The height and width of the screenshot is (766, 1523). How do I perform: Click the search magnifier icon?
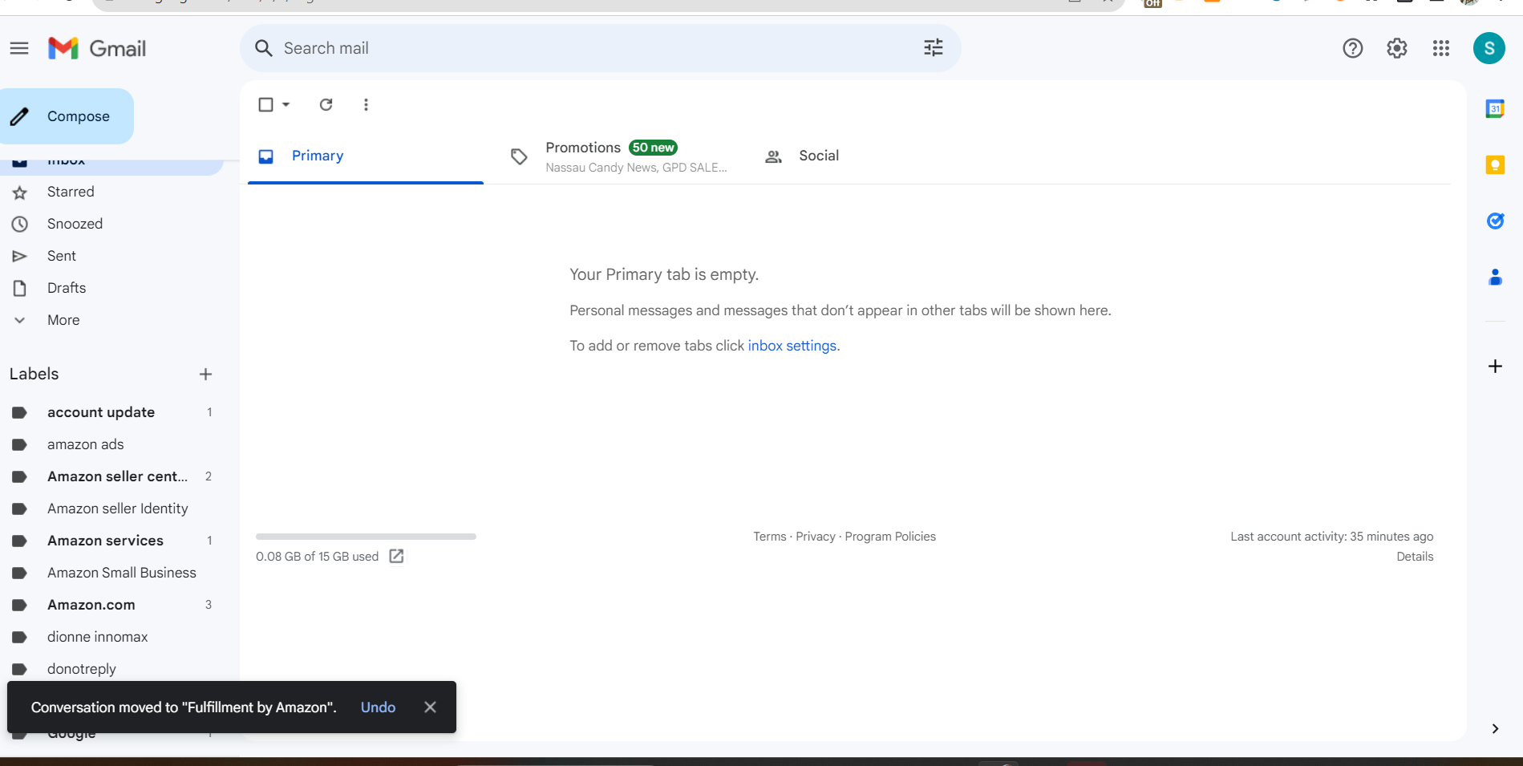(x=264, y=48)
